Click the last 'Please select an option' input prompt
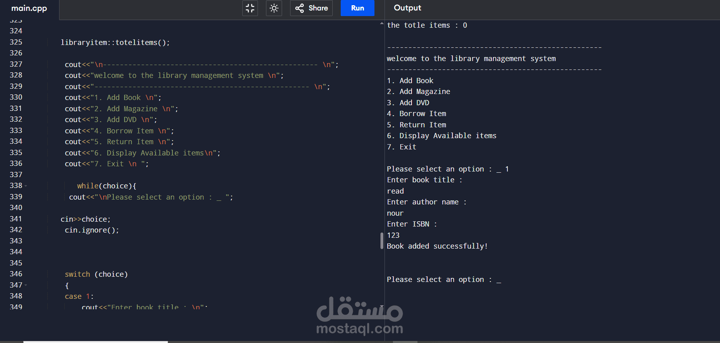This screenshot has height=343, width=720. coord(444,280)
